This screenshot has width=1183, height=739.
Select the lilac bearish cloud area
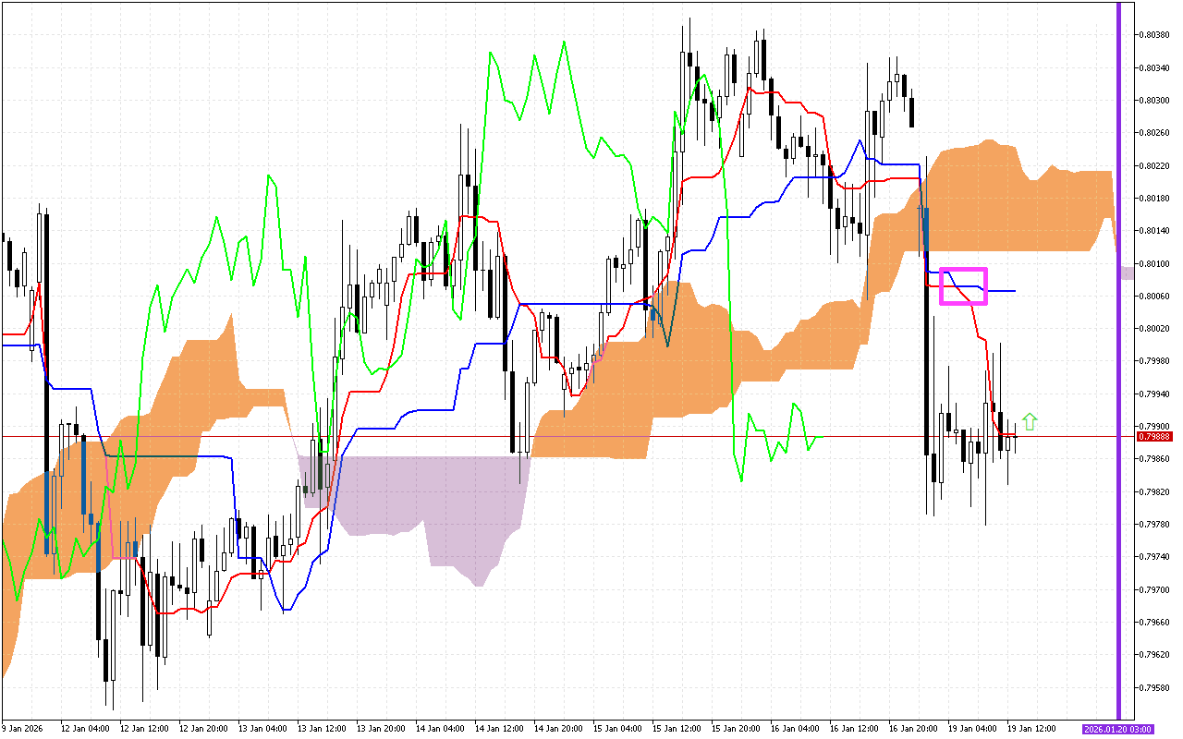(x=416, y=499)
